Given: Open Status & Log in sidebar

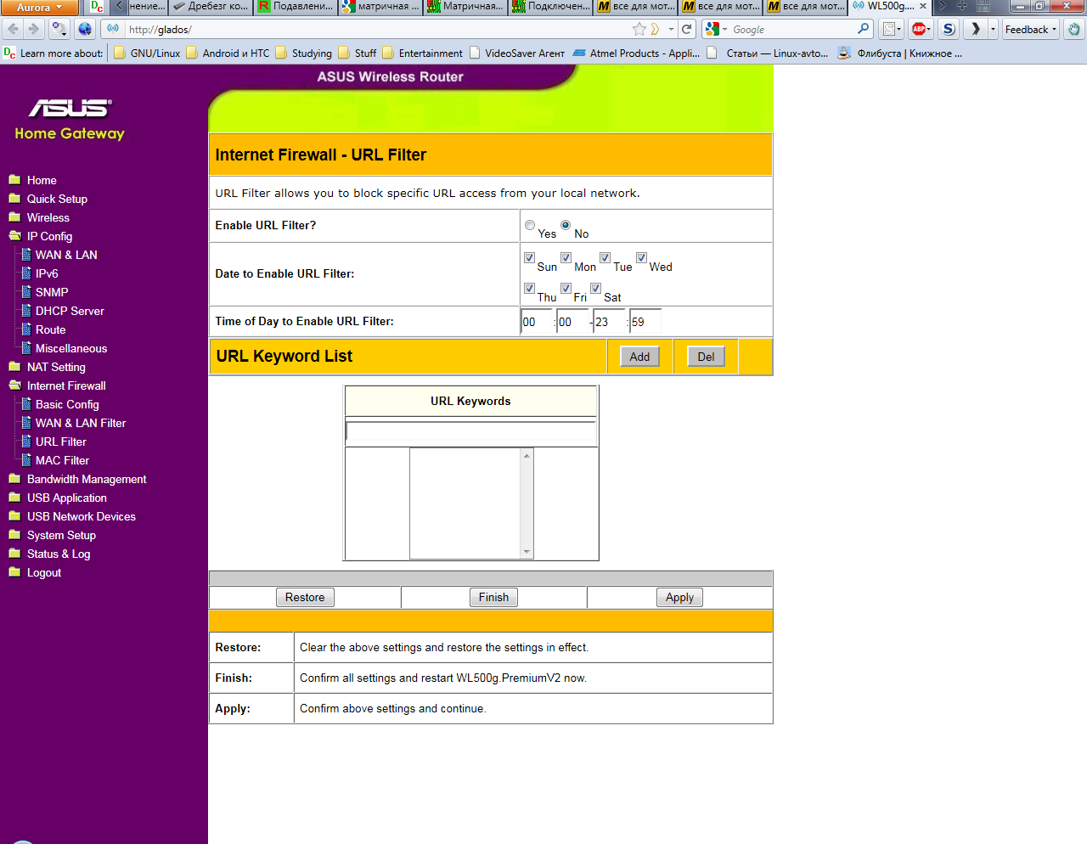Looking at the screenshot, I should pos(58,554).
